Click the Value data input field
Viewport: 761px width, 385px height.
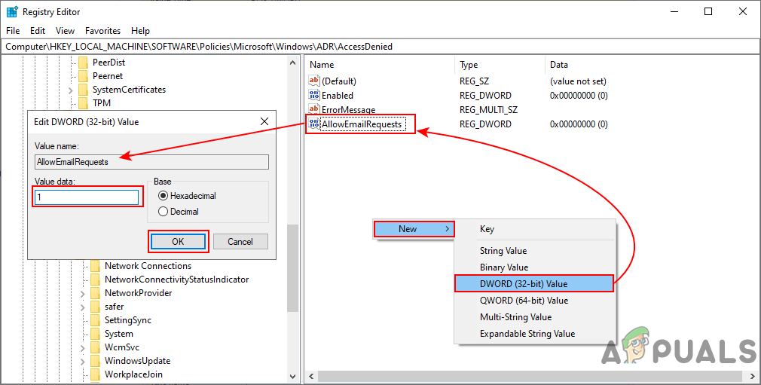point(87,197)
